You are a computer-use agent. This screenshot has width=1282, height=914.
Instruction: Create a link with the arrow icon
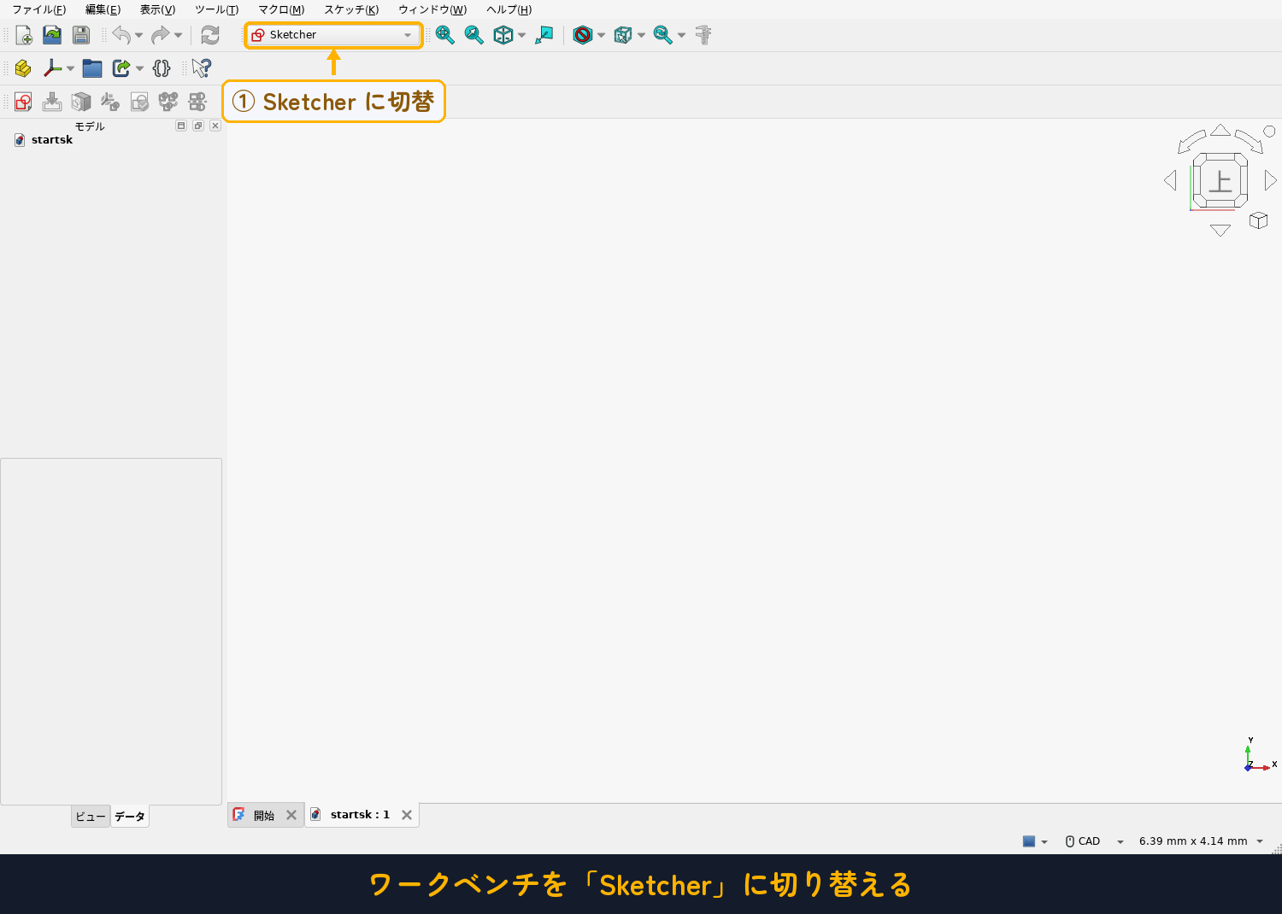121,68
